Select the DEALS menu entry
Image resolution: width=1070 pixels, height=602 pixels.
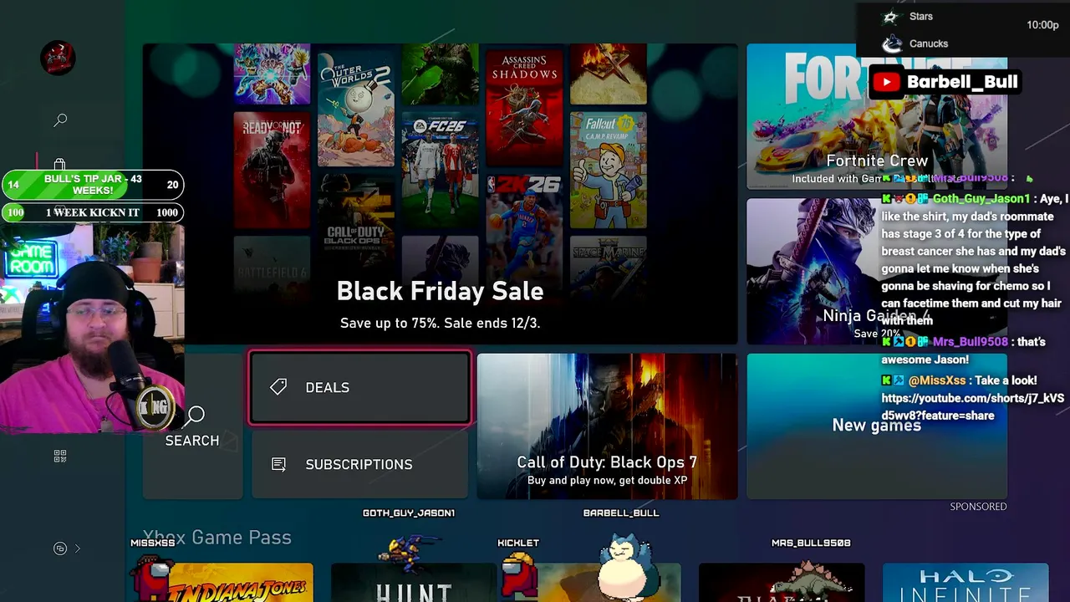360,388
